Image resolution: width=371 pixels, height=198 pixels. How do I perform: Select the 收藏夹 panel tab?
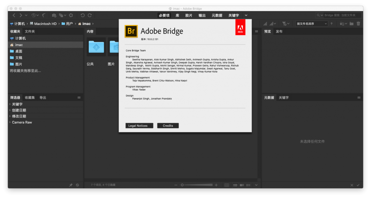click(x=15, y=31)
